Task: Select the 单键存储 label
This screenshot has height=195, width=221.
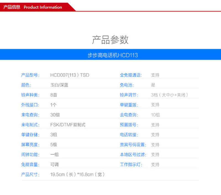Action: coord(30,135)
